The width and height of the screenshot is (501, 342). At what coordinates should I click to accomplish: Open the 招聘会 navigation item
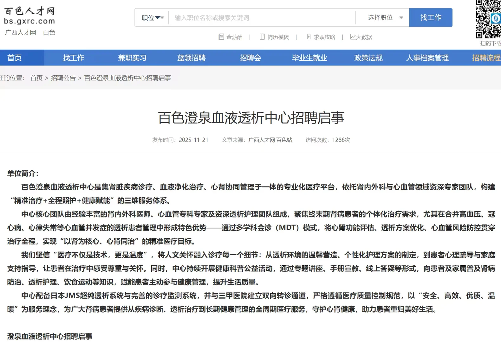tap(251, 58)
